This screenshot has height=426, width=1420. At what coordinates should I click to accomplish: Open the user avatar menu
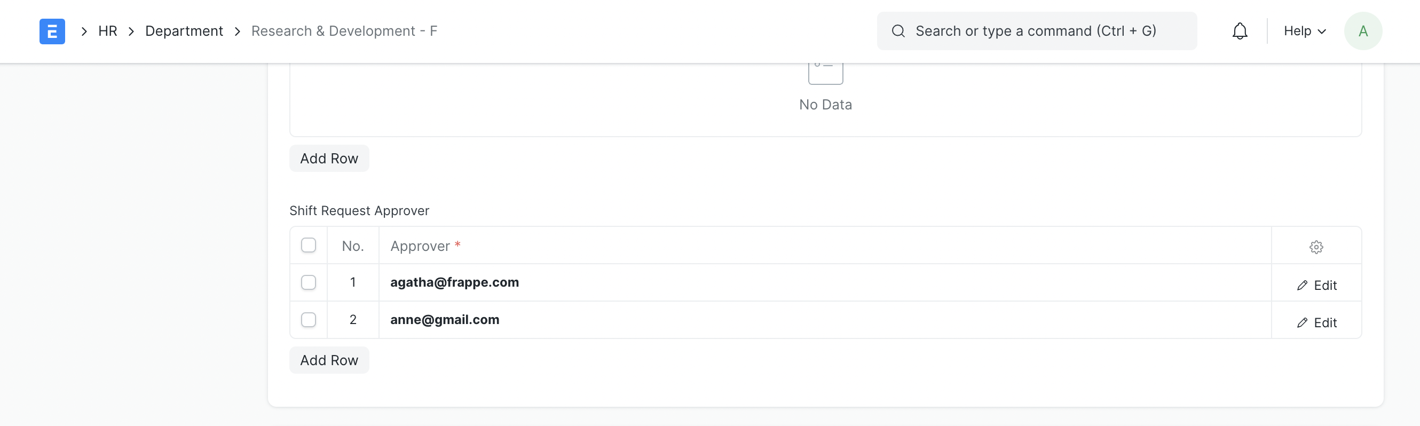click(x=1363, y=31)
